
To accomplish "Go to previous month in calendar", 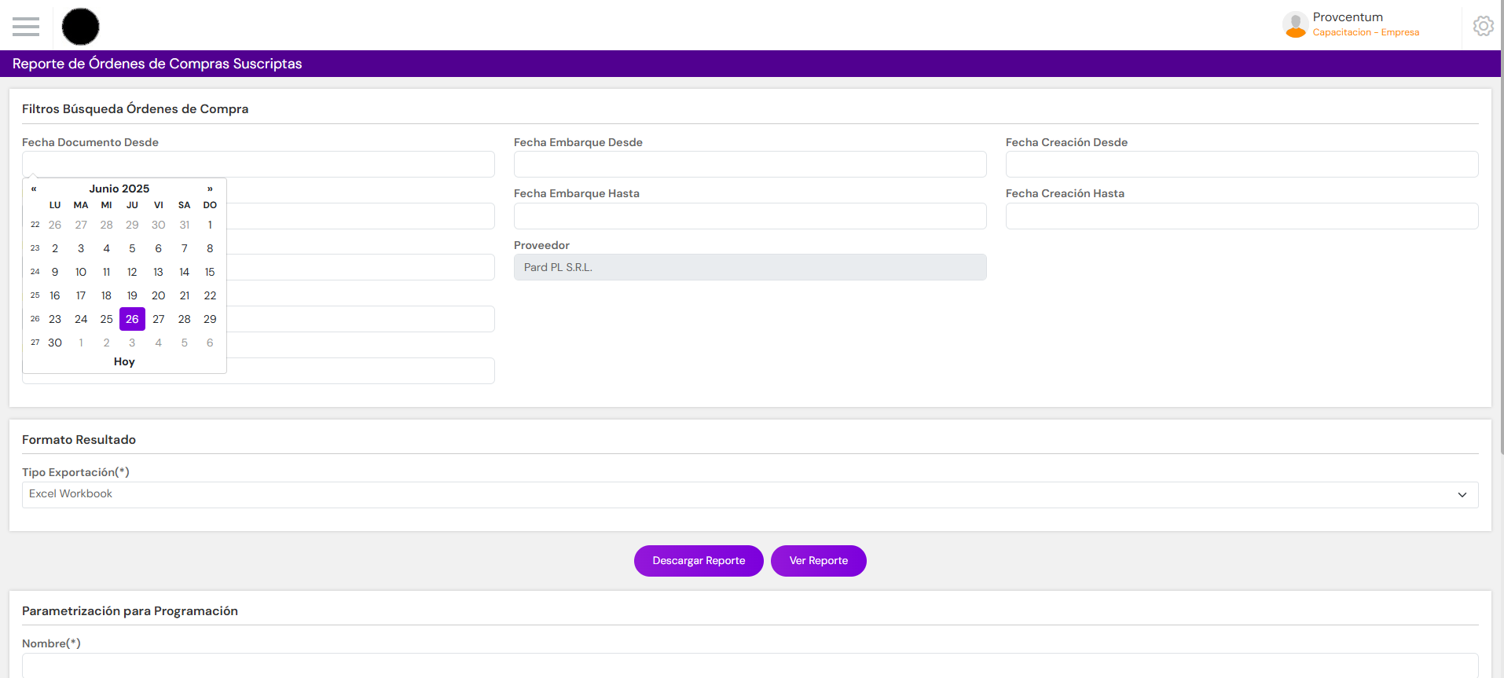I will point(34,189).
